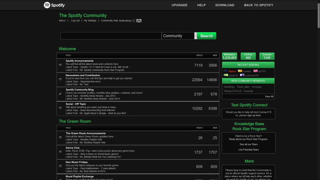Screen dimensions: 320x180
Task: Open the Test Spotify Connect heading
Action: (x=249, y=105)
